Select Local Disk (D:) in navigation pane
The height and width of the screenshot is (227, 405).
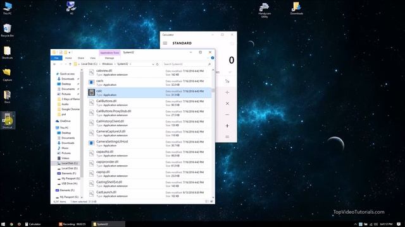[69, 168]
